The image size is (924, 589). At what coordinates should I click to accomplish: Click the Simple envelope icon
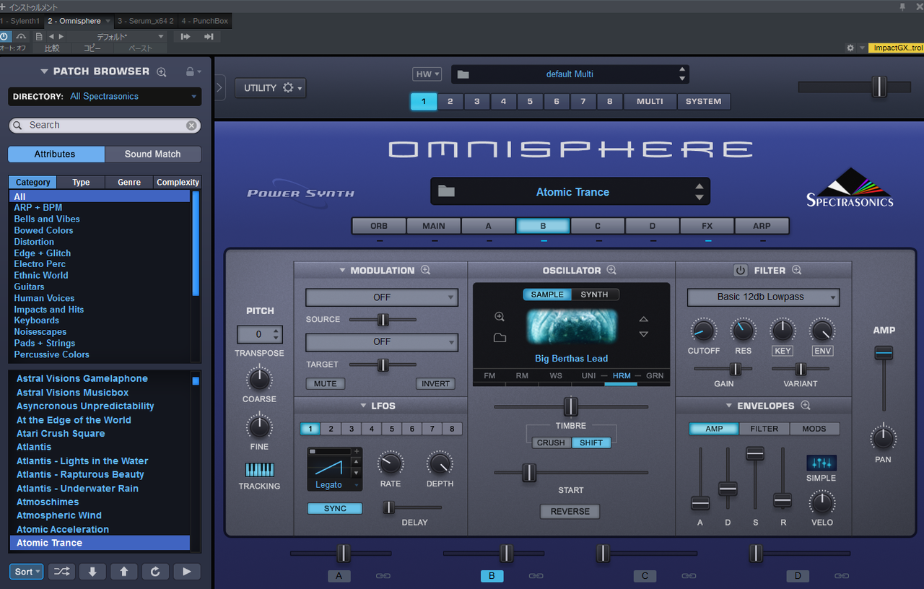pos(821,463)
